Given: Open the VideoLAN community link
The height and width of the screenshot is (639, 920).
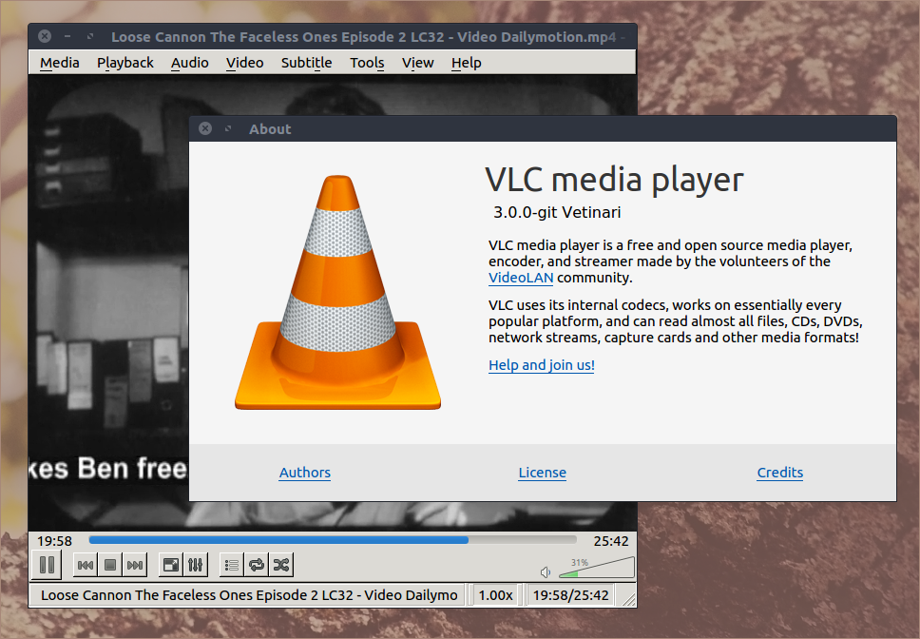Looking at the screenshot, I should pyautogui.click(x=521, y=278).
